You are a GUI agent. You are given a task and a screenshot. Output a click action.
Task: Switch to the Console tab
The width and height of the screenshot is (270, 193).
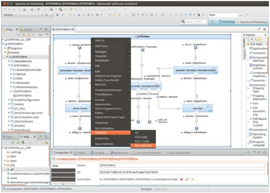point(97,153)
